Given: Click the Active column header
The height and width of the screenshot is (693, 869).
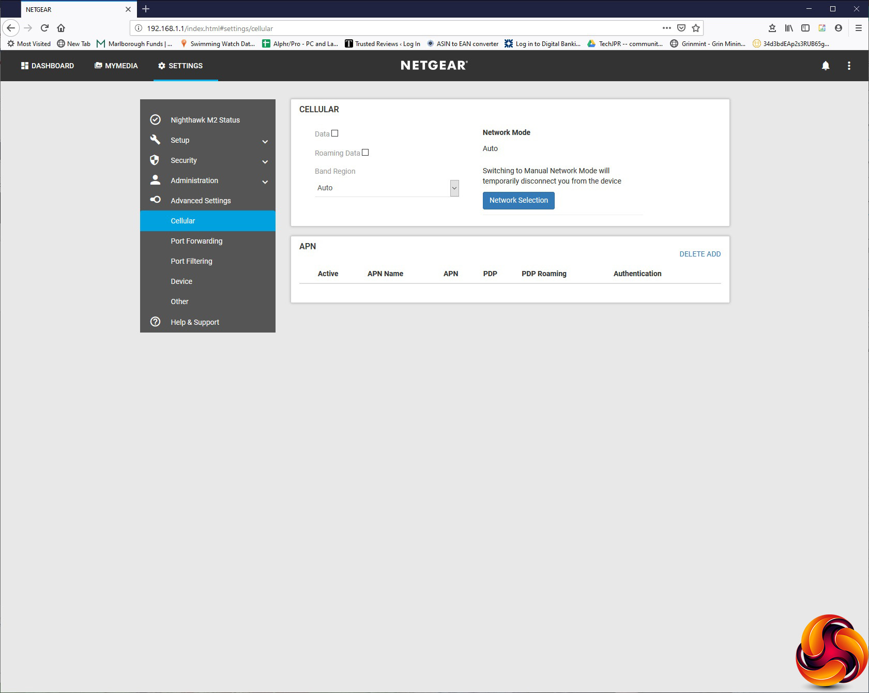Looking at the screenshot, I should coord(328,274).
